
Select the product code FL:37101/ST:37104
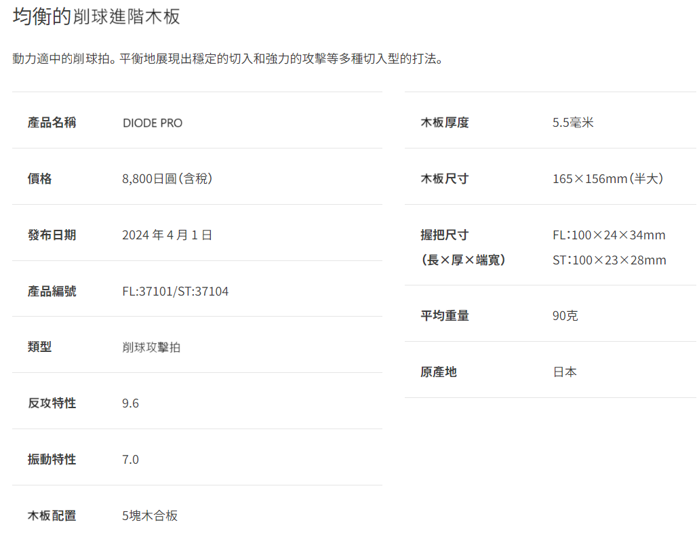(x=176, y=291)
